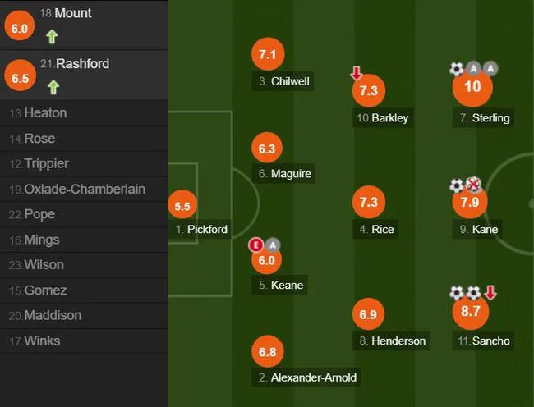The image size is (534, 407).
Task: Click the goal ball icon above Sterling
Action: tap(456, 69)
